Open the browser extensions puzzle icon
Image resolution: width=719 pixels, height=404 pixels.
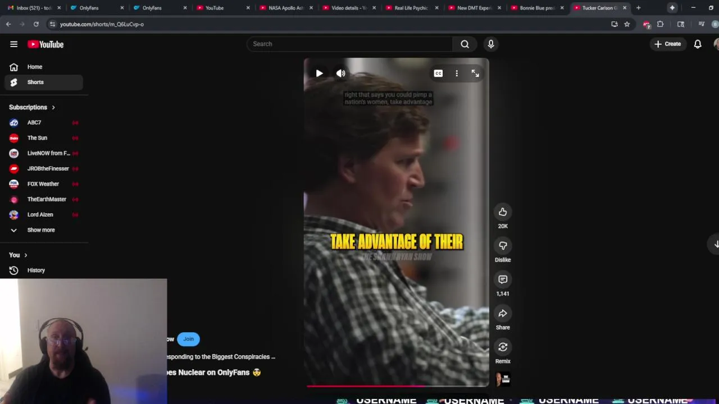point(660,24)
